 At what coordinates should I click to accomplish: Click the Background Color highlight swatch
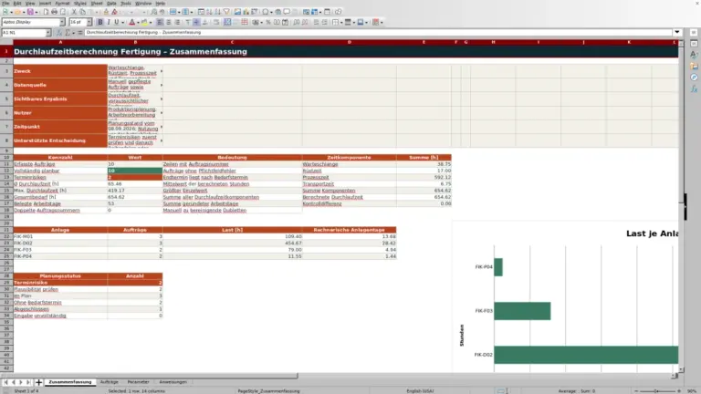point(144,22)
